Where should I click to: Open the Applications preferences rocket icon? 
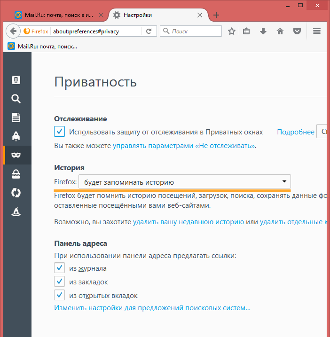pyautogui.click(x=16, y=136)
